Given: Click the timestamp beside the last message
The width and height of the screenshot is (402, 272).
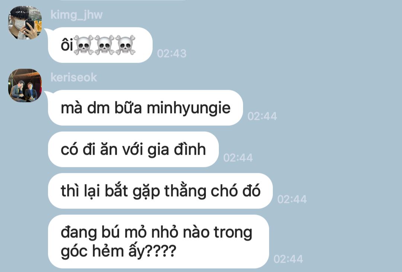Looking at the screenshot, I should point(288,259).
